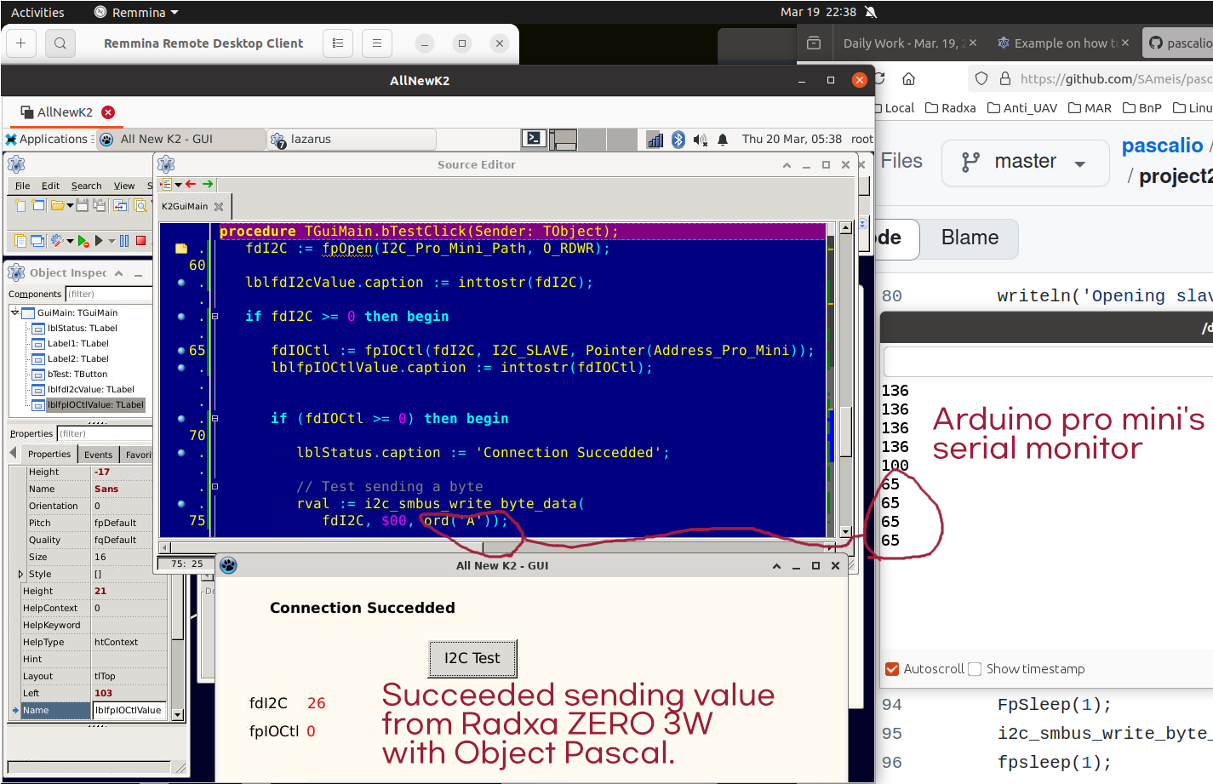Select the Blame tab on GitHub page
The width and height of the screenshot is (1213, 784).
[970, 237]
